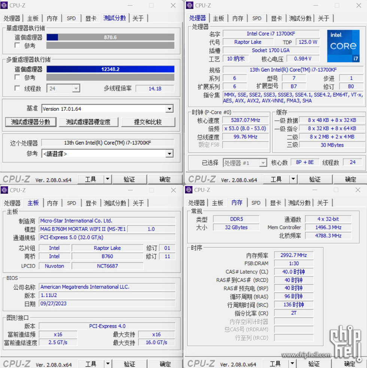Click the CAS latency value 40.0 时钟

[x=294, y=272]
